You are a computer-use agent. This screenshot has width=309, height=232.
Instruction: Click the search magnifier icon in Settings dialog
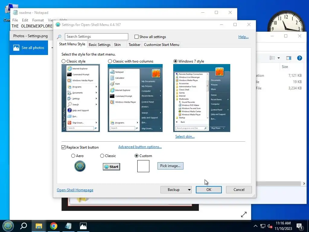pyautogui.click(x=59, y=37)
